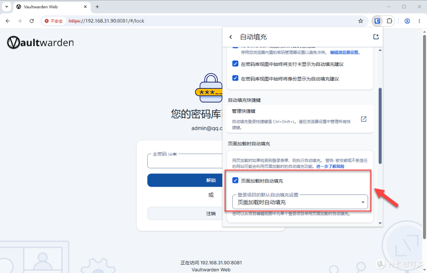Reload the current page
This screenshot has width=427, height=273.
(32, 21)
